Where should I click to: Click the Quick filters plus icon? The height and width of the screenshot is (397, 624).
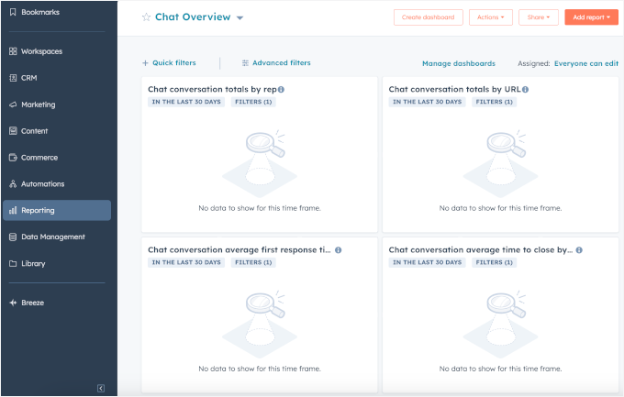click(145, 63)
